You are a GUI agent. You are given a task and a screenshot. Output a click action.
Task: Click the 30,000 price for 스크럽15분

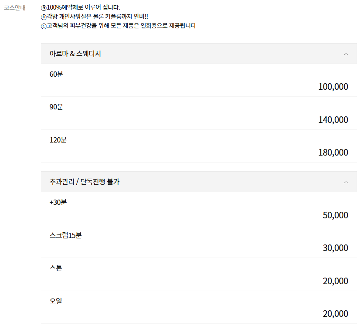335,248
